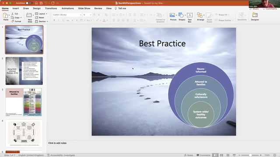Screen dimensions: 280x157
Task: Click the Paste clipboard icon
Action: tap(6, 16)
